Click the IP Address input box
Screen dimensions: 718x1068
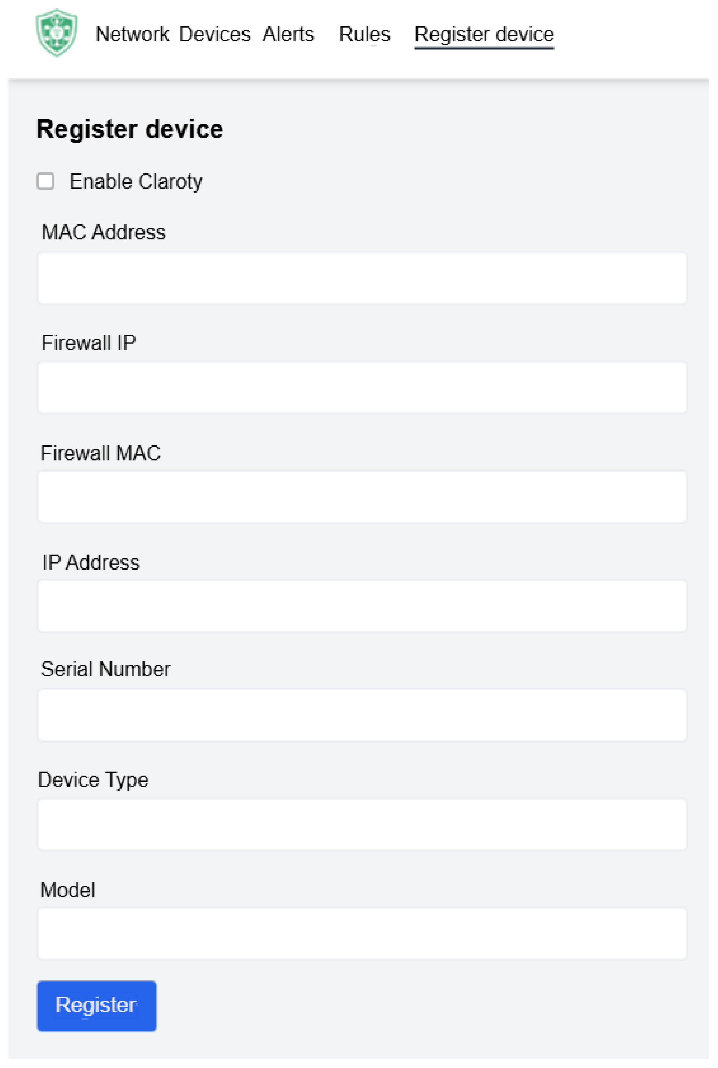362,606
